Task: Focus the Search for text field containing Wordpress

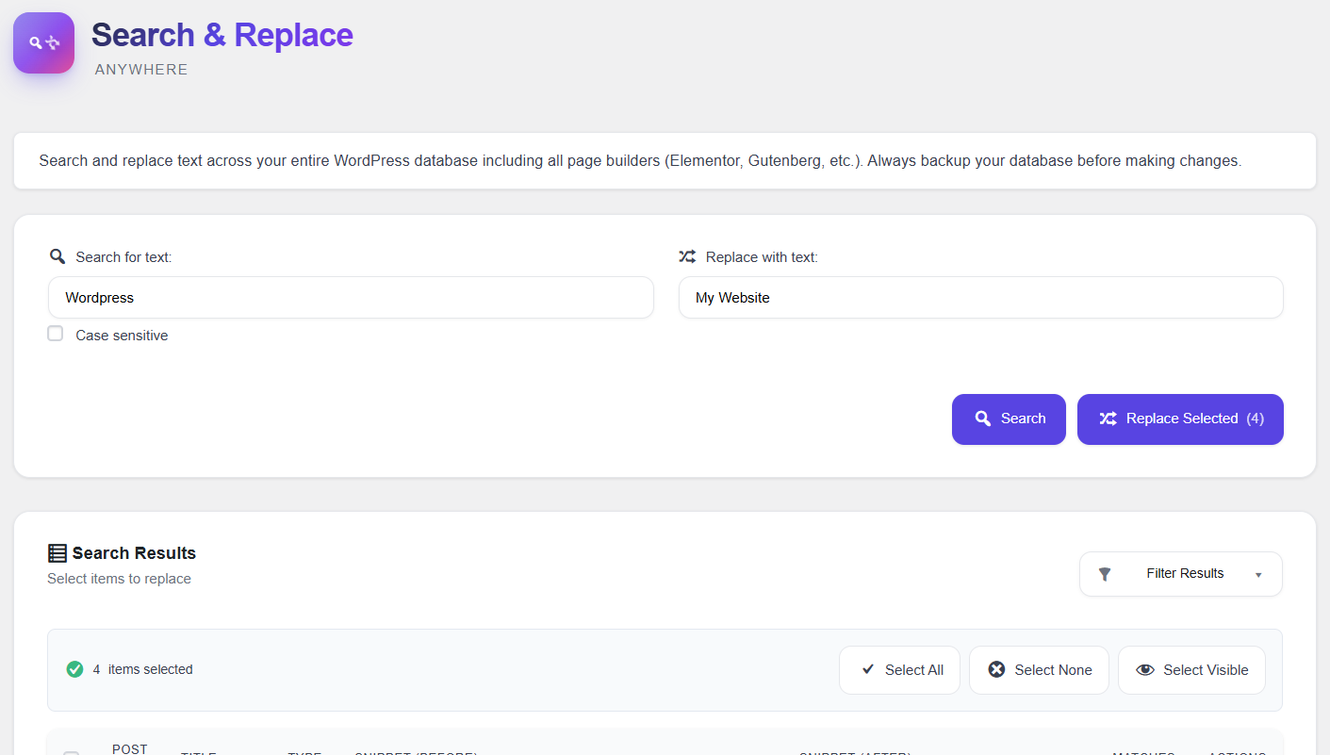Action: [x=351, y=298]
